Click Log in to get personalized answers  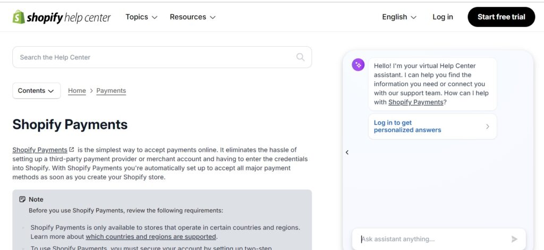pos(432,126)
